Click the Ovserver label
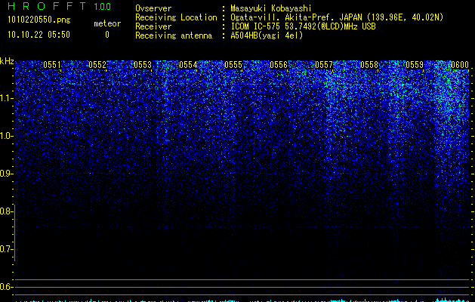The height and width of the screenshot is (302, 475). (x=153, y=8)
